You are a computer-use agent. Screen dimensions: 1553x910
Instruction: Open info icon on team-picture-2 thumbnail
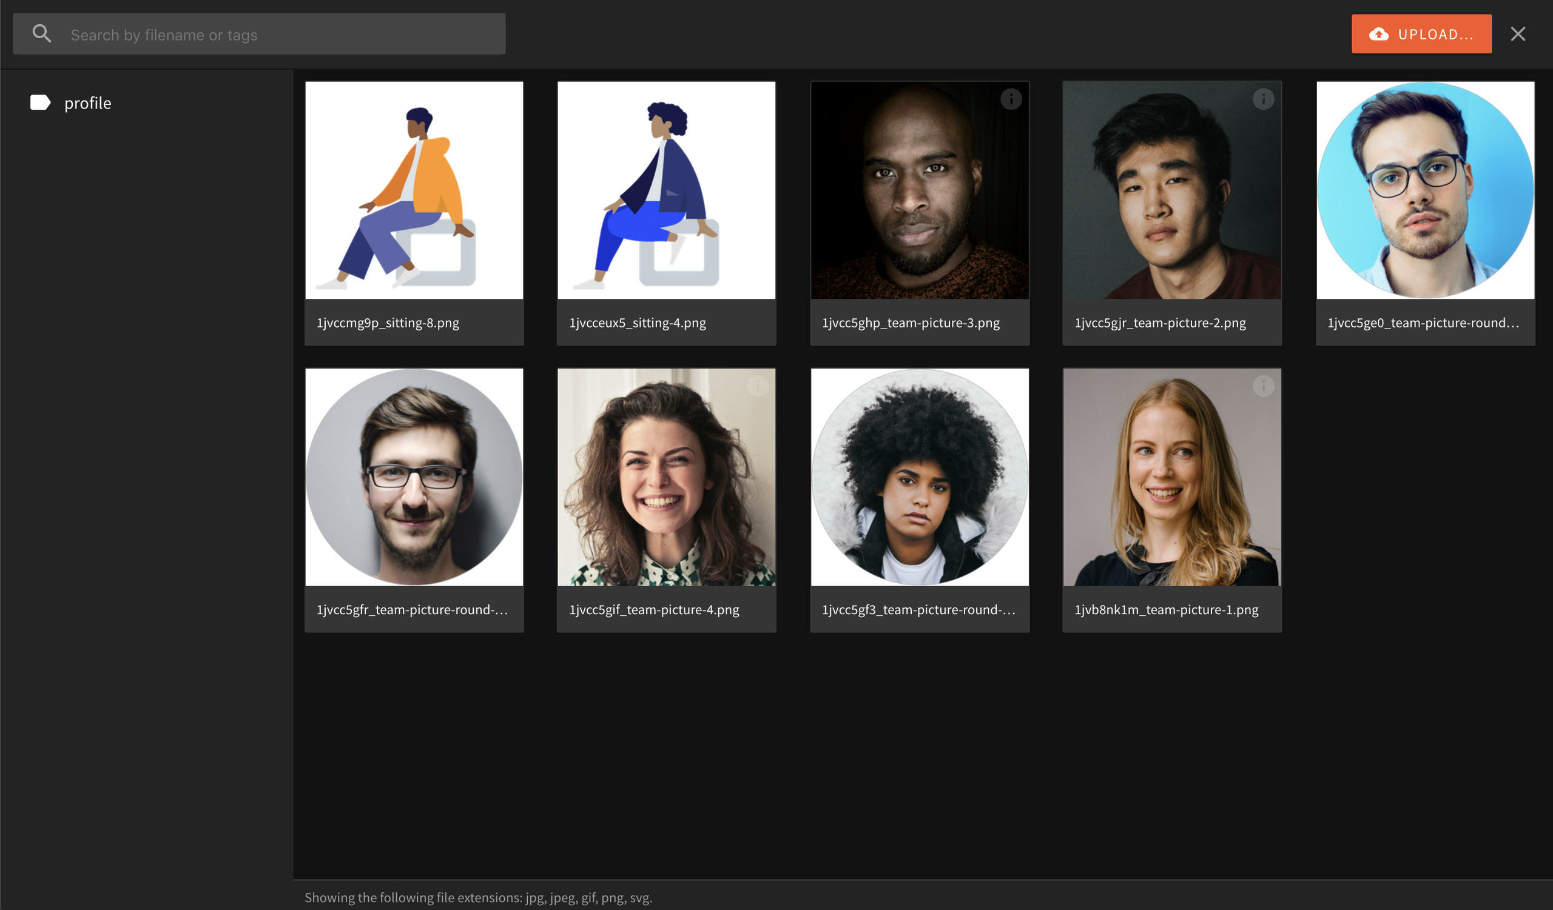pos(1263,99)
